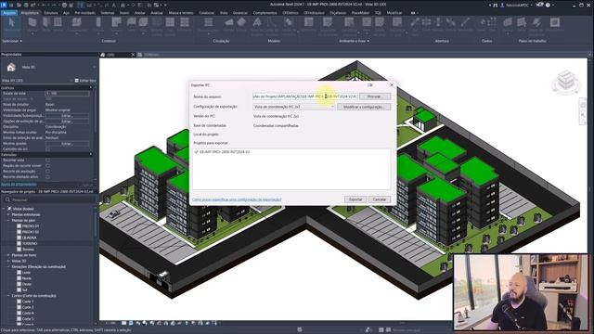Click the 3D view house icon in Properties

[x=11, y=68]
